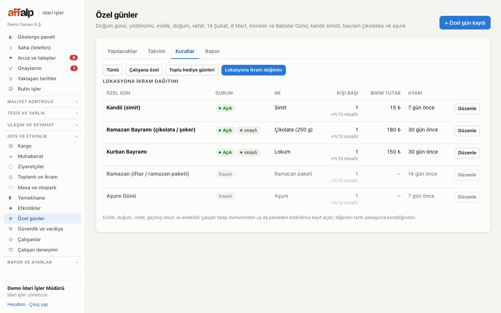Click the Etkinlikler star icon

[x=11, y=208]
